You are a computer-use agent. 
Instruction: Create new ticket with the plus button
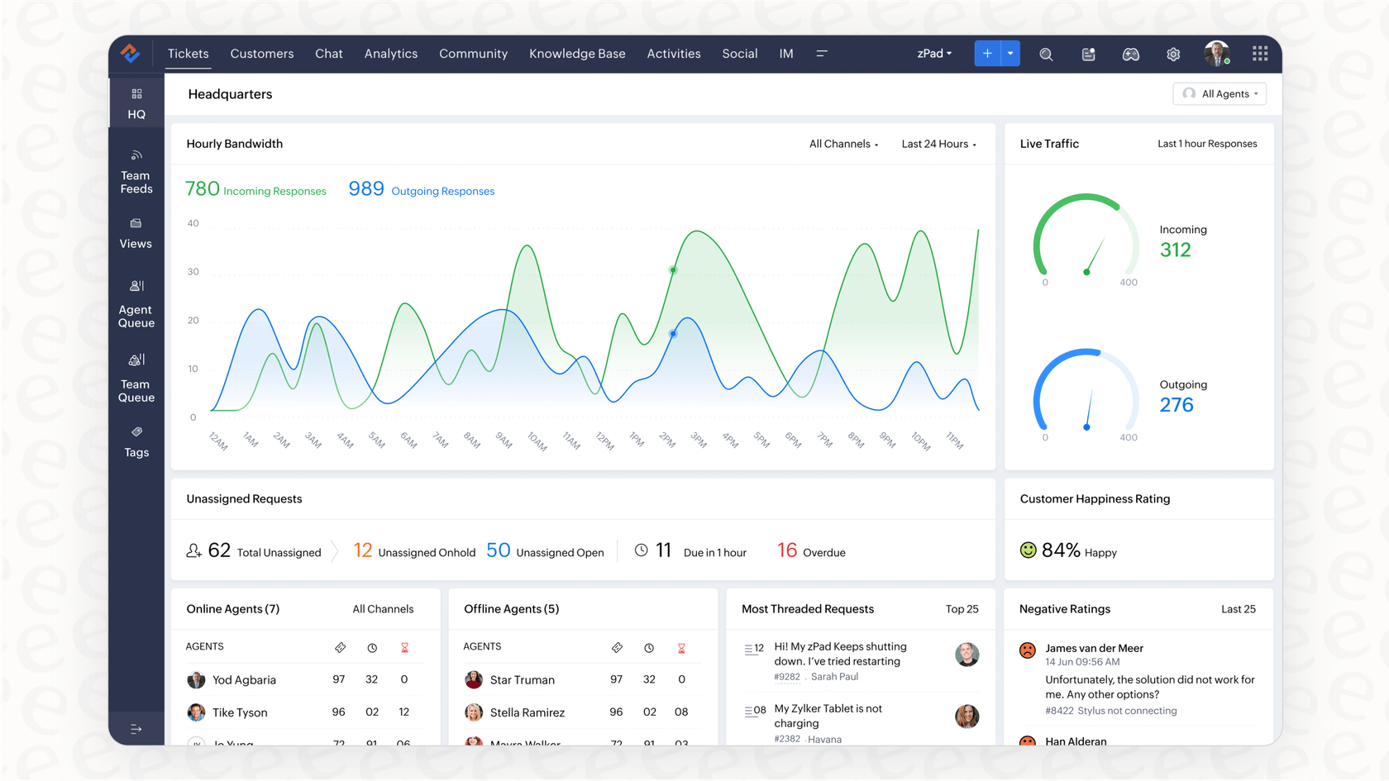point(986,53)
